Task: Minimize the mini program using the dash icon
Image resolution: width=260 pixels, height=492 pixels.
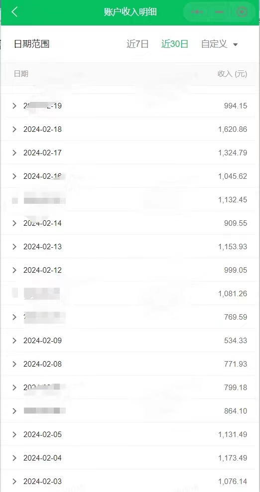Action: 219,12
